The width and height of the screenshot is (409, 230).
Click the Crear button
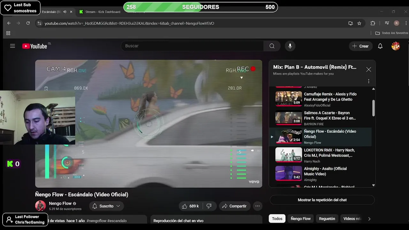coord(360,46)
